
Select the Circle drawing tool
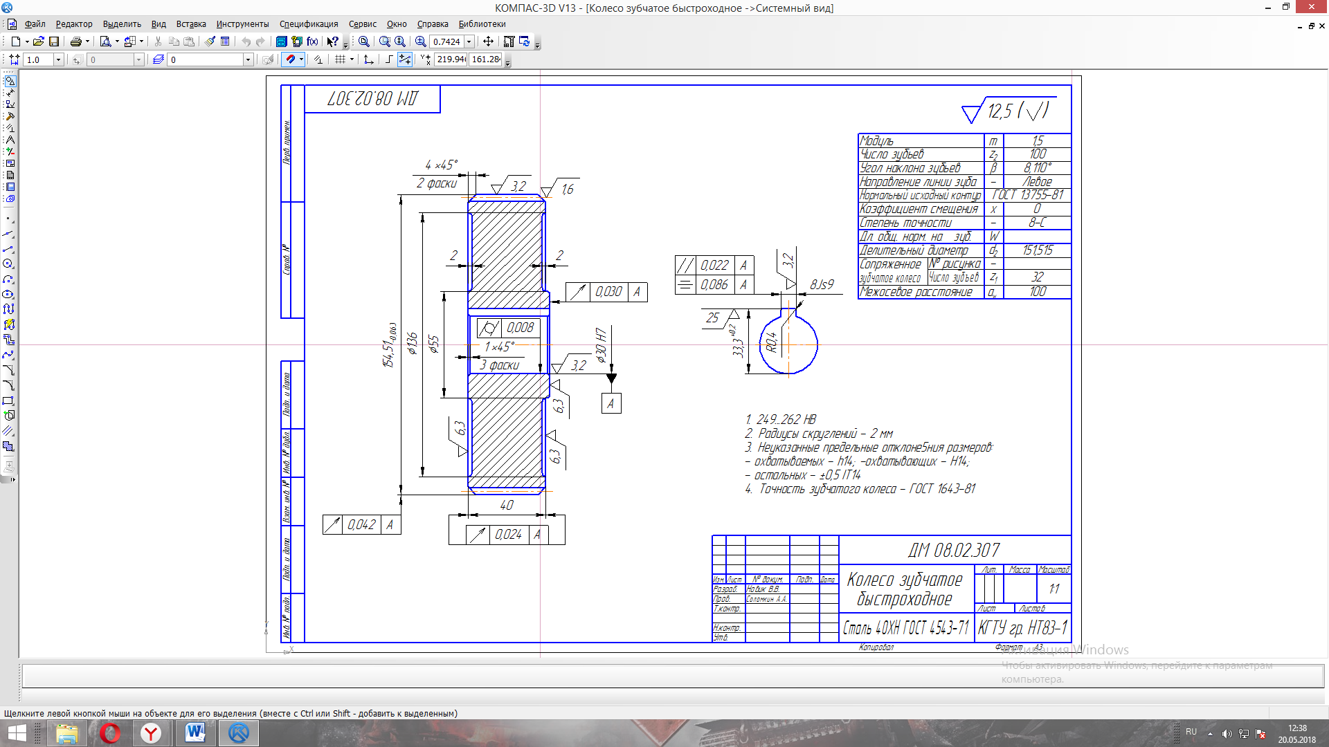click(8, 264)
